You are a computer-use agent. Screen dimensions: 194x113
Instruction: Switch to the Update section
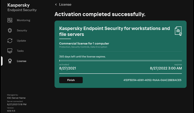21,40
